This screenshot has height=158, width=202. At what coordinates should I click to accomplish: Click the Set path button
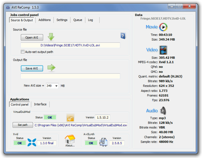[x=23, y=125]
